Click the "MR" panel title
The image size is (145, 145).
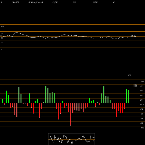129,75
